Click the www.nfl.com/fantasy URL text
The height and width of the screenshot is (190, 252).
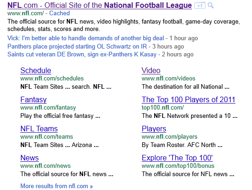click(x=48, y=108)
